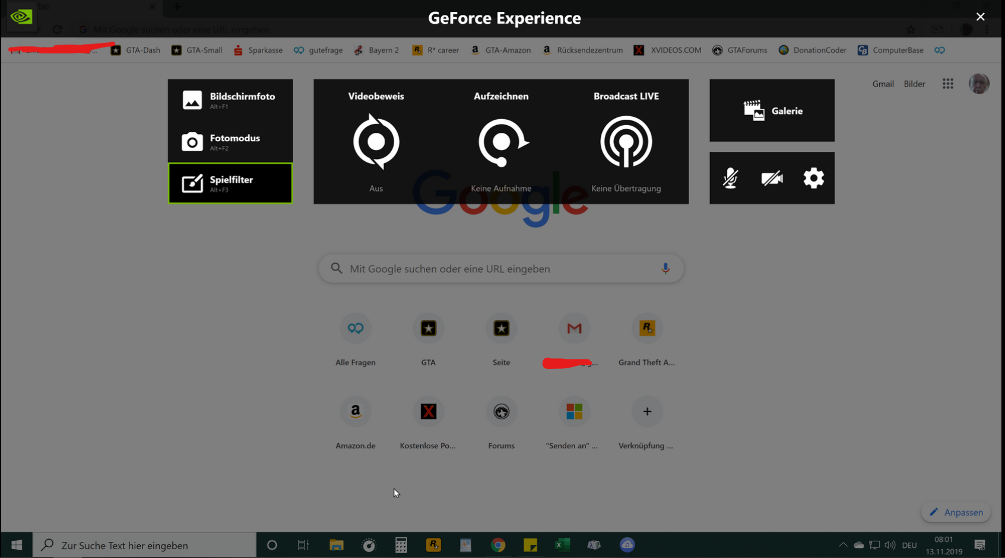
Task: Open Sticky Notes taskbar icon
Action: click(530, 545)
